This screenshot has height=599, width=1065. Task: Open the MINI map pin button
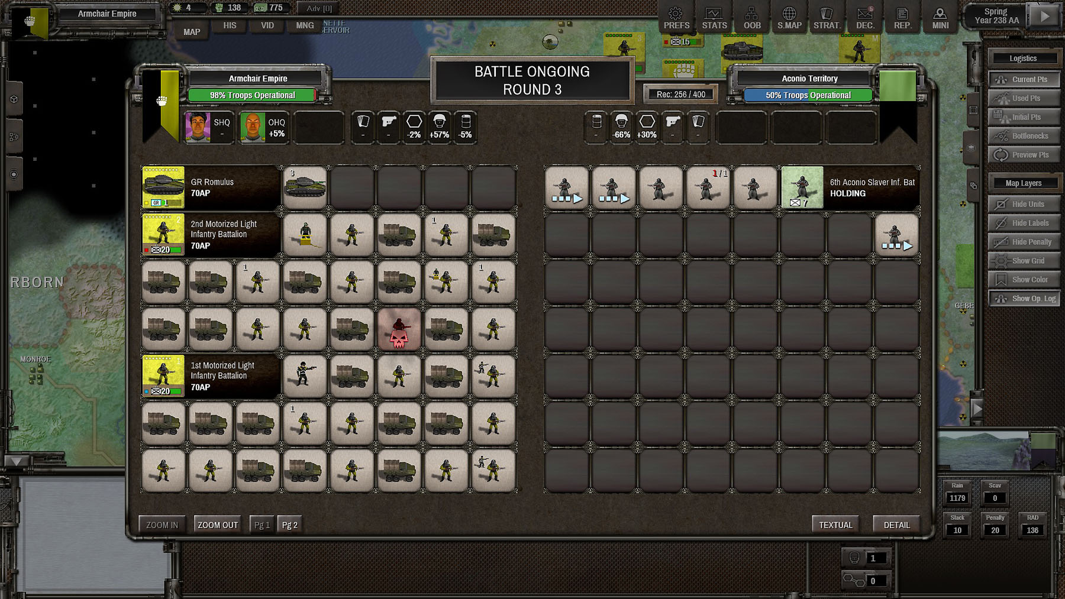pos(940,18)
